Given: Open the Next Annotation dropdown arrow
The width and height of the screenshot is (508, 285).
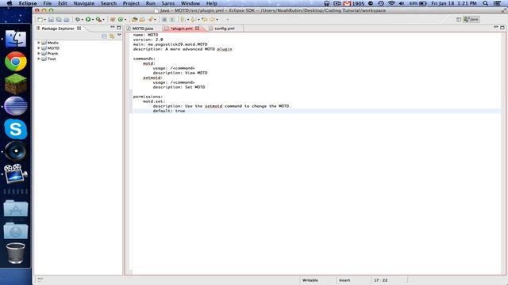Looking at the screenshot, I should 188,20.
